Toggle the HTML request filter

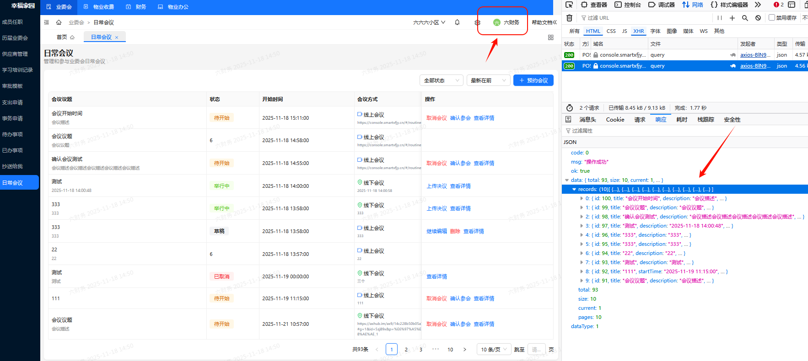[593, 31]
